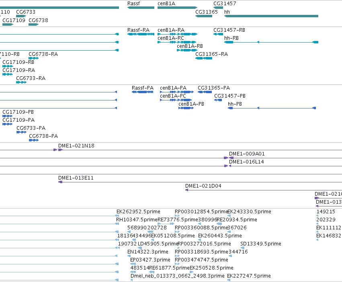Click the cenB1A-RB transcript label
342x282 pixels.
click(190, 46)
